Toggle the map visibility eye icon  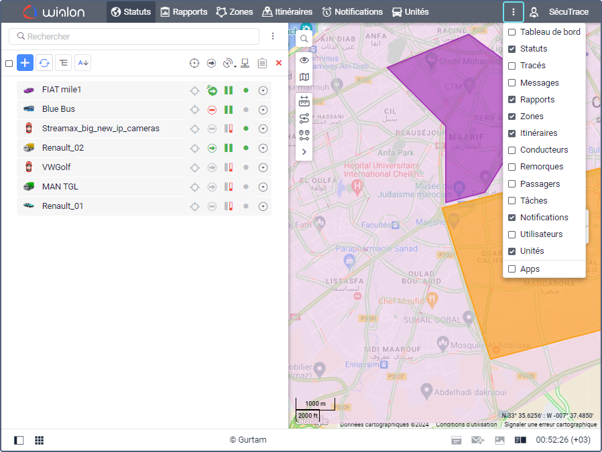click(304, 60)
